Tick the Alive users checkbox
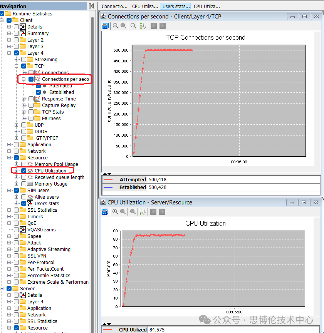 tap(24, 197)
